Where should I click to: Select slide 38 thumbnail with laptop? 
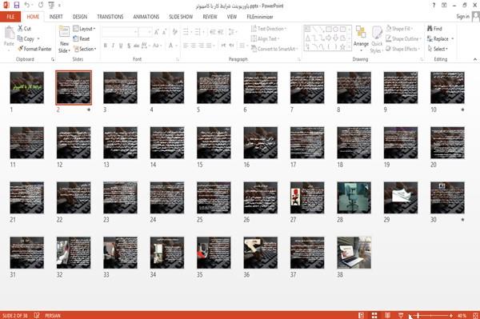coord(354,253)
